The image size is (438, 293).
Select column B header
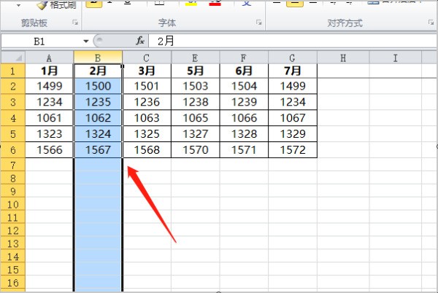[98, 58]
